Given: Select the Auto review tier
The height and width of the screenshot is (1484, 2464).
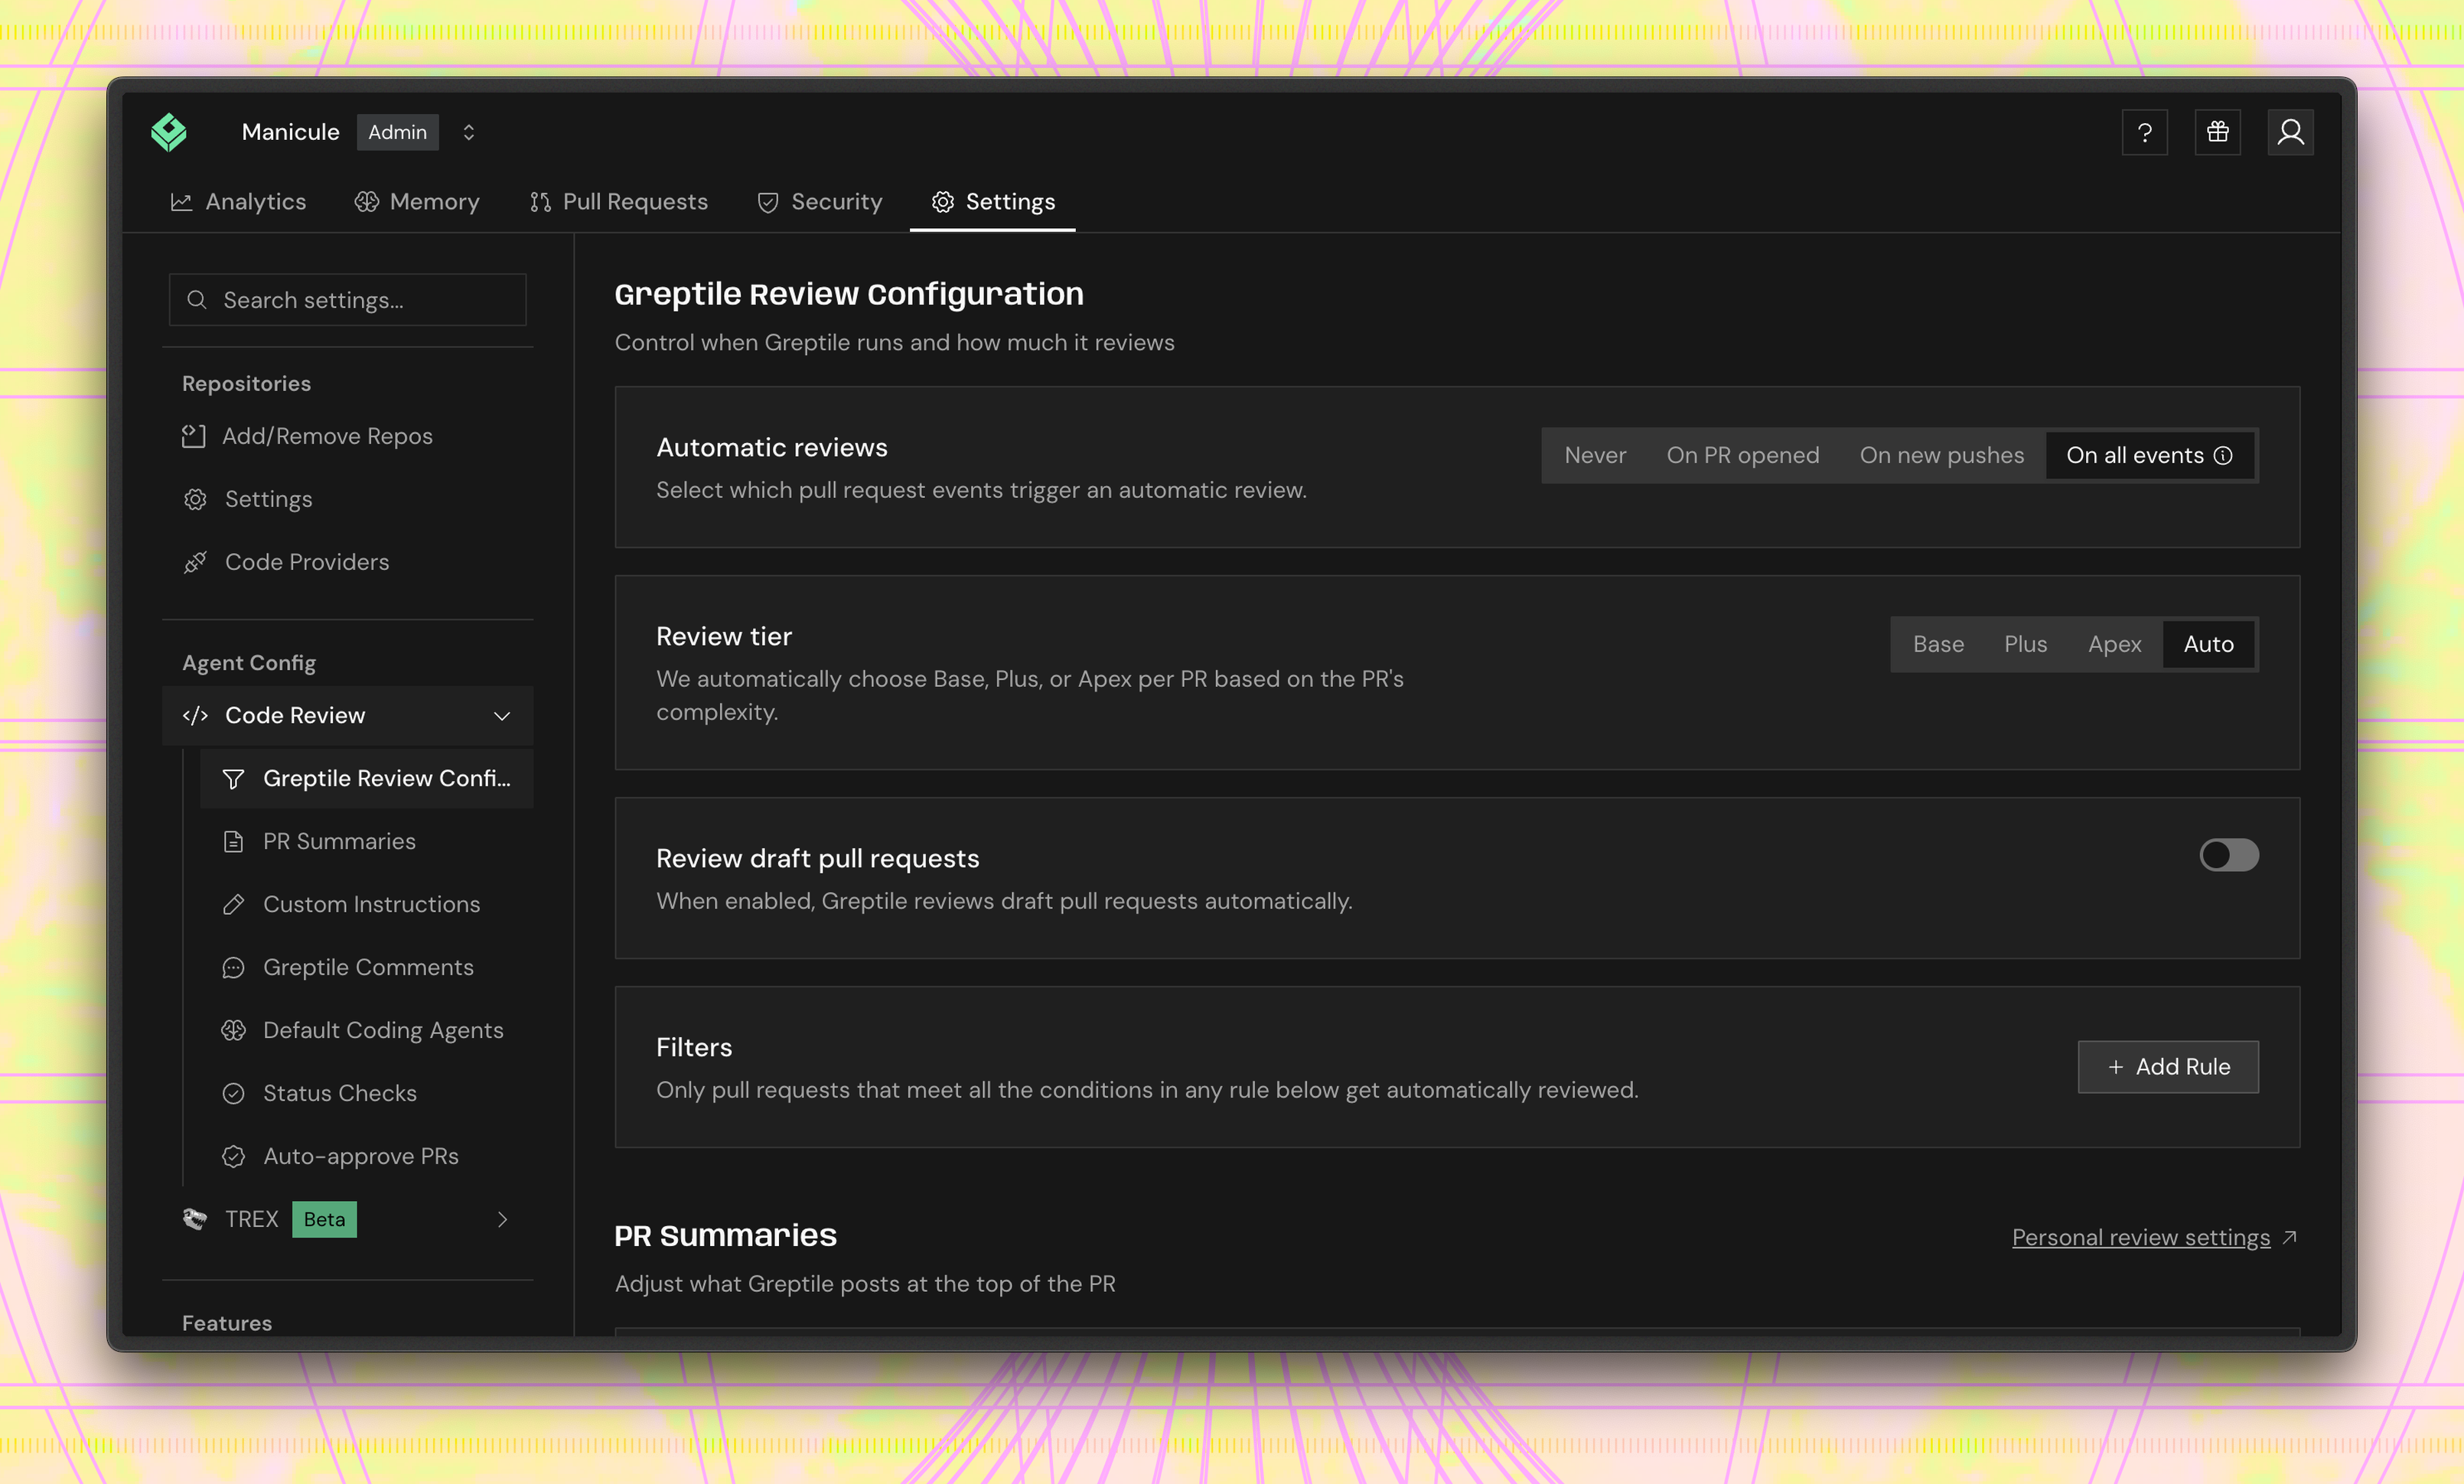Looking at the screenshot, I should pos(2208,645).
